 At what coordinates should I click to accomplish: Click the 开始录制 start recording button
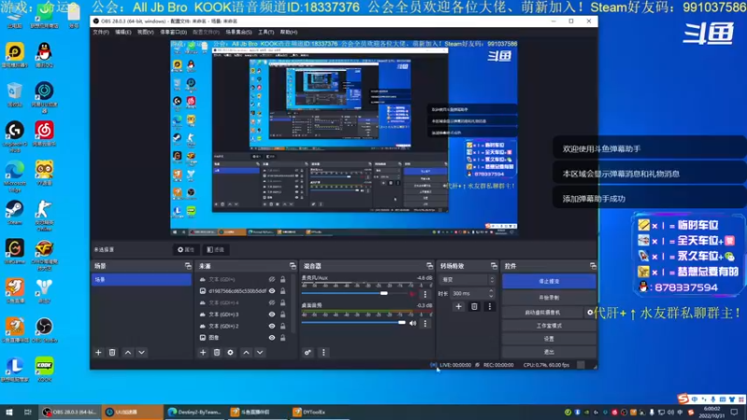(549, 298)
